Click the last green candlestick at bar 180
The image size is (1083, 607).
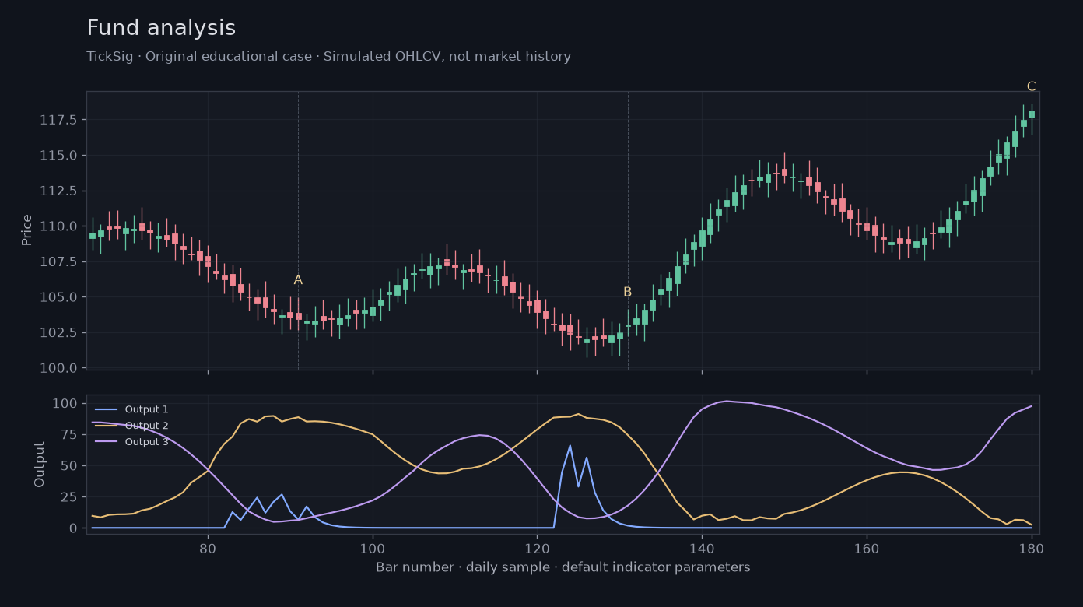[x=1032, y=114]
